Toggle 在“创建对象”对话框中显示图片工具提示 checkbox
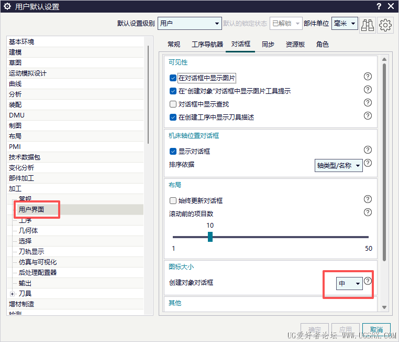This screenshot has height=342, width=399. [x=173, y=91]
